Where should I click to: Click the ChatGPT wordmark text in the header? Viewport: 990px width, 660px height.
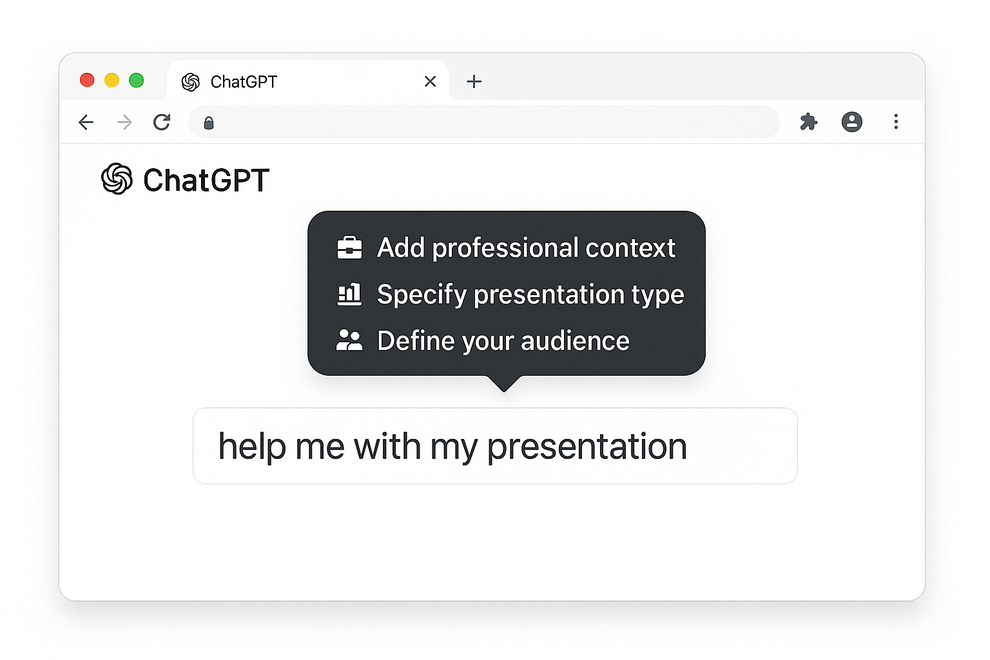206,180
